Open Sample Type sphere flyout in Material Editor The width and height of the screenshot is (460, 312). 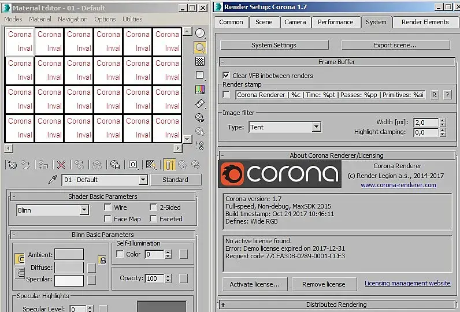click(200, 33)
